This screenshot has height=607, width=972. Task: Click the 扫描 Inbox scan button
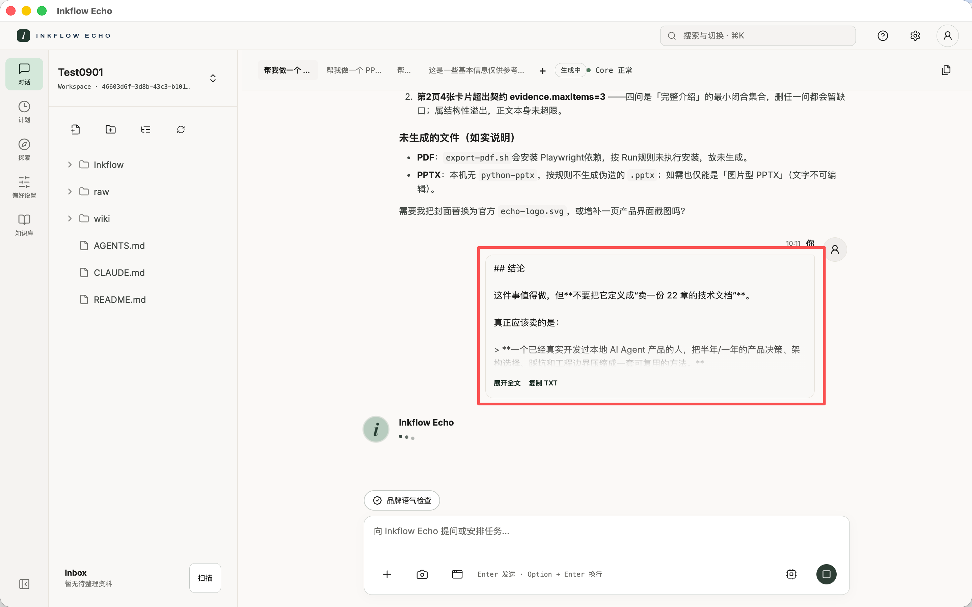click(205, 578)
